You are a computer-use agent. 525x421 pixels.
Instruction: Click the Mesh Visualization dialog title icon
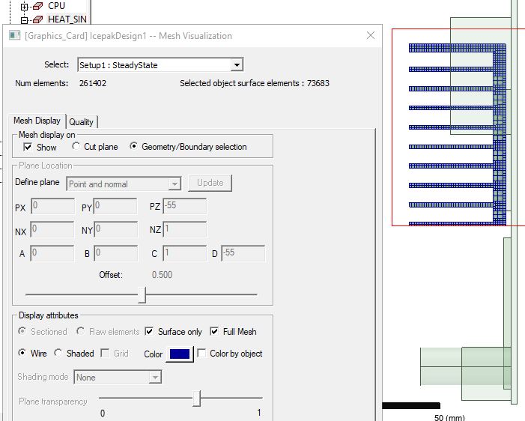click(15, 36)
